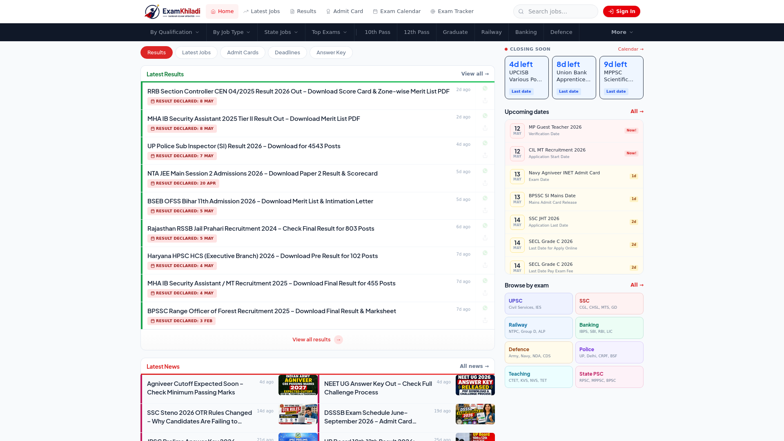Image resolution: width=784 pixels, height=441 pixels.
Task: Share Rajasthan RSSB Jail Prahari result on WhatsApp
Action: click(x=485, y=226)
